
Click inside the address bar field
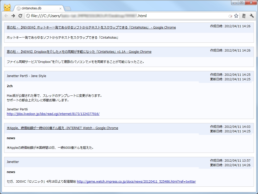(113, 16)
